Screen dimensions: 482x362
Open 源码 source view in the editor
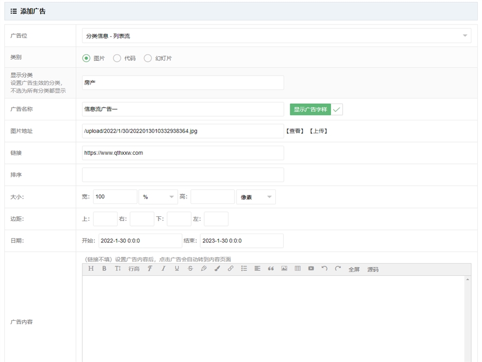pos(373,269)
